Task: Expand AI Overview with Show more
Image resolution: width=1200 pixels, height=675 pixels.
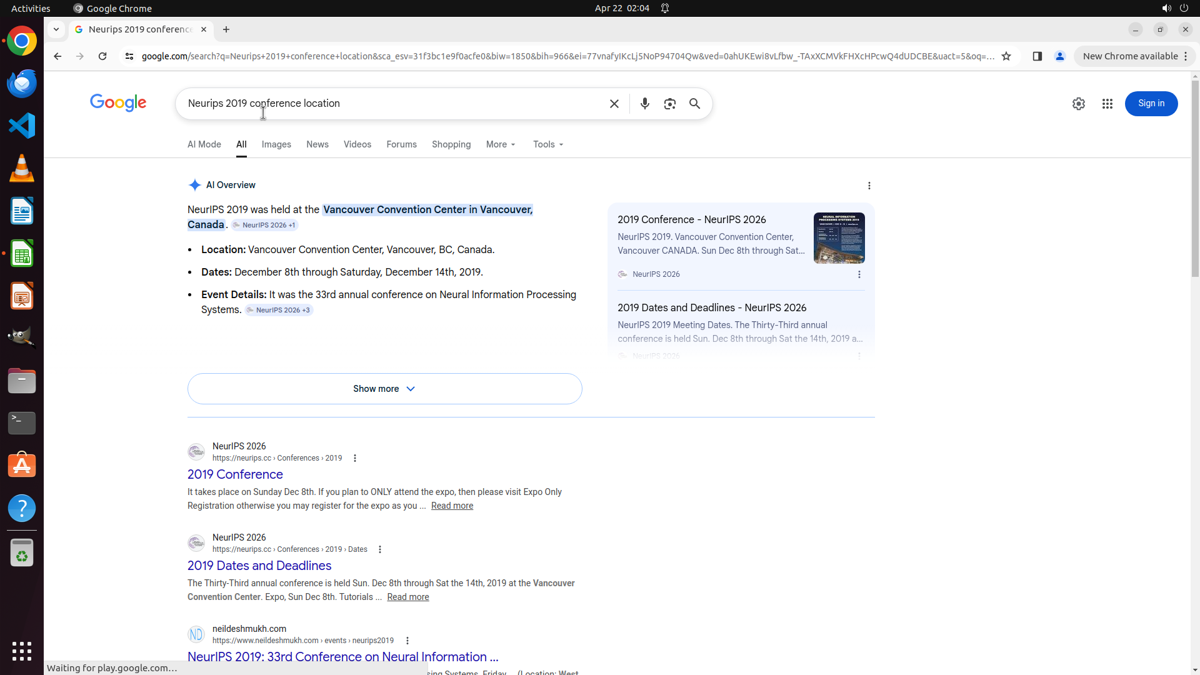Action: (x=384, y=389)
